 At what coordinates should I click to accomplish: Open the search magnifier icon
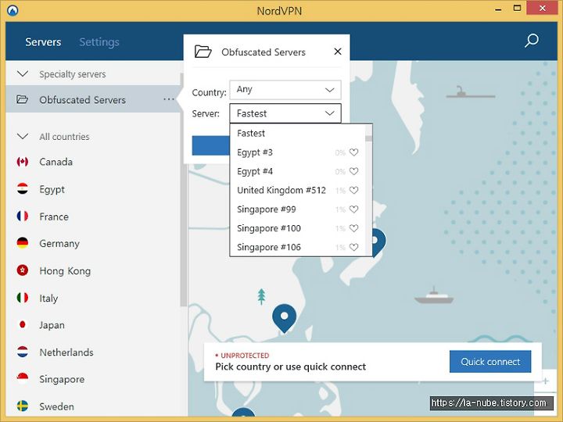tap(532, 41)
